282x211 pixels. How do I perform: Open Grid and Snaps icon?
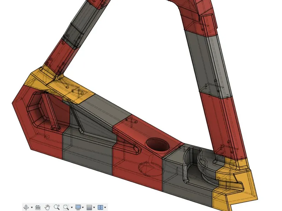coord(89,207)
